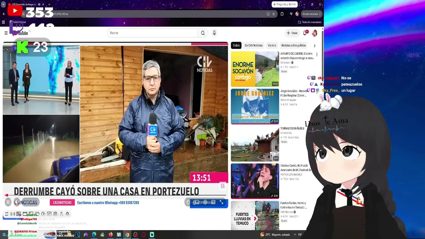Open the Windows Start menu
This screenshot has width=425, height=239.
pyautogui.click(x=3, y=235)
